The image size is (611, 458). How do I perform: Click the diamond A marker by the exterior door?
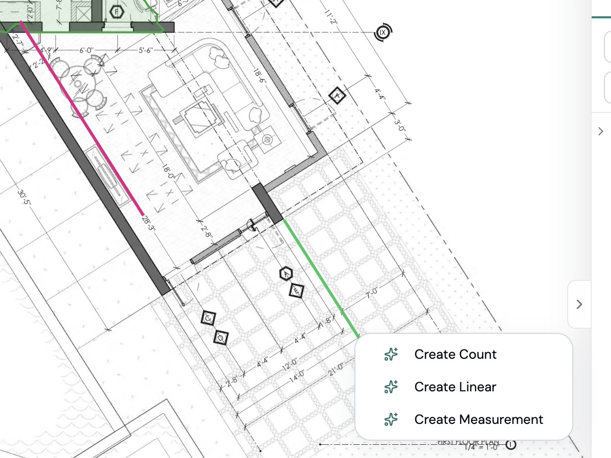pyautogui.click(x=337, y=95)
